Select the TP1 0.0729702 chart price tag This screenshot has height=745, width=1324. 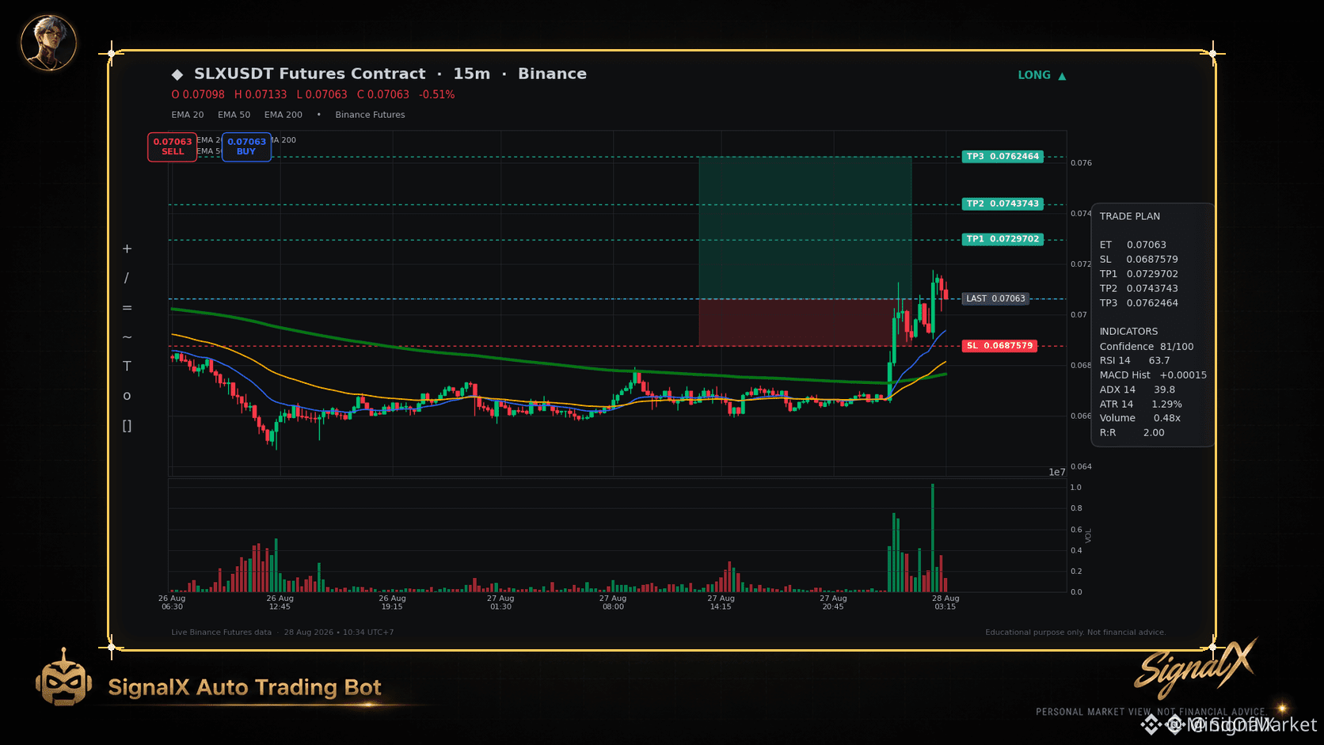pos(1003,239)
